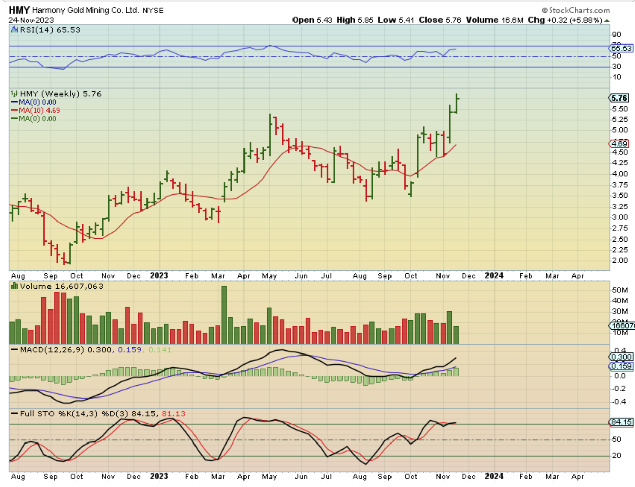Click the HMY (Weekly) 5.76 legend text
The width and height of the screenshot is (635, 487).
[x=61, y=94]
